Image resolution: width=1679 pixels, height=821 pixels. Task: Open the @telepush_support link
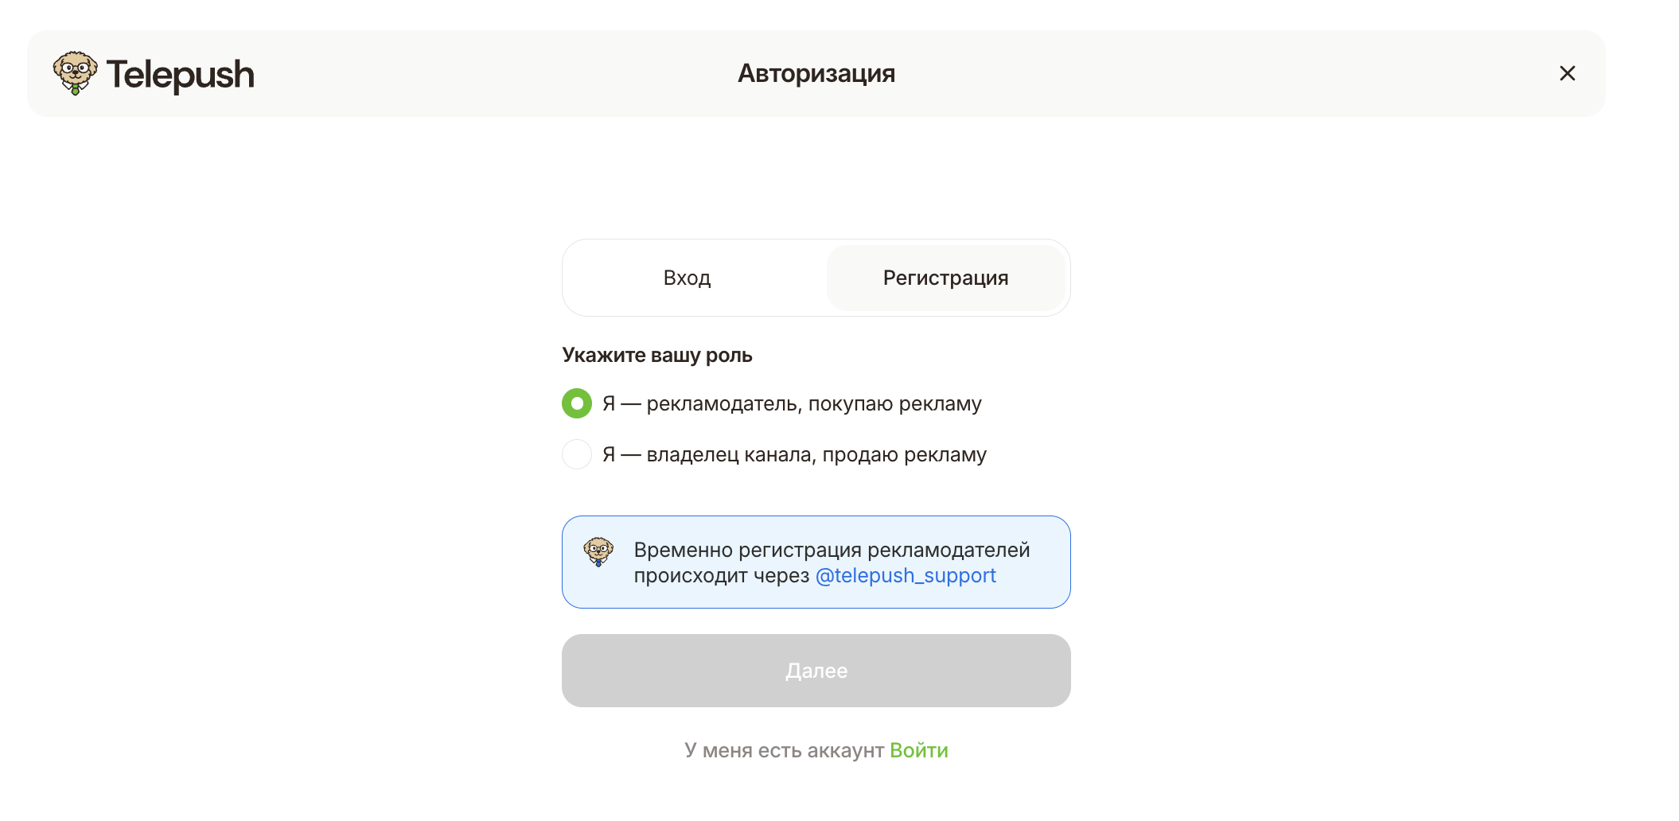[906, 575]
